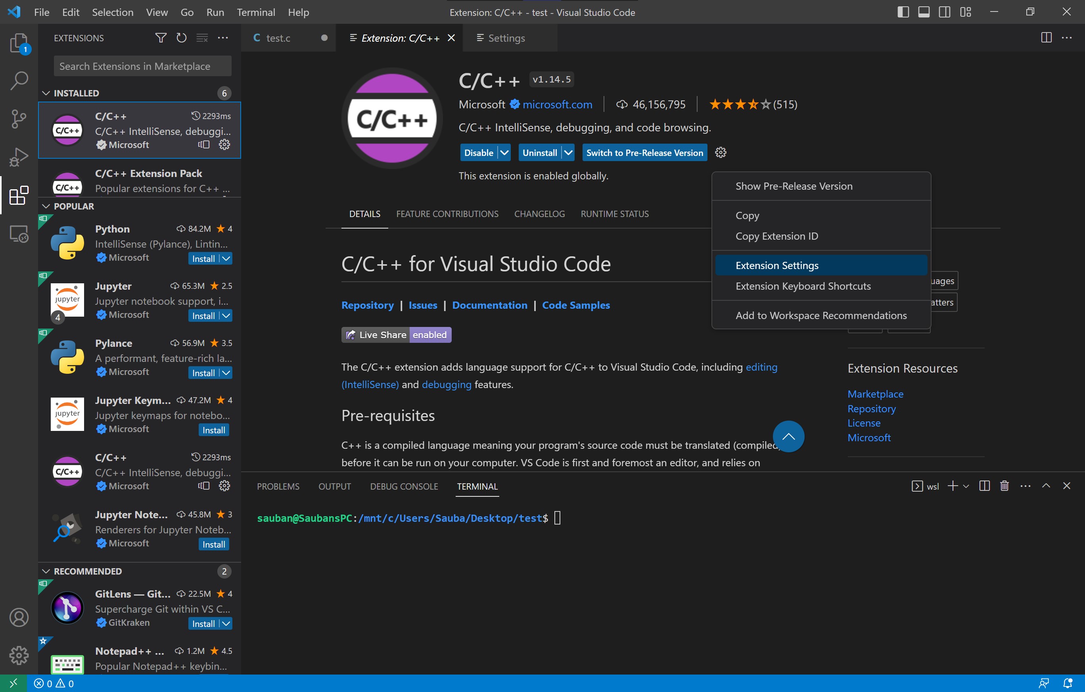The height and width of the screenshot is (692, 1085).
Task: Toggle bottom panel layout button
Action: (x=924, y=12)
